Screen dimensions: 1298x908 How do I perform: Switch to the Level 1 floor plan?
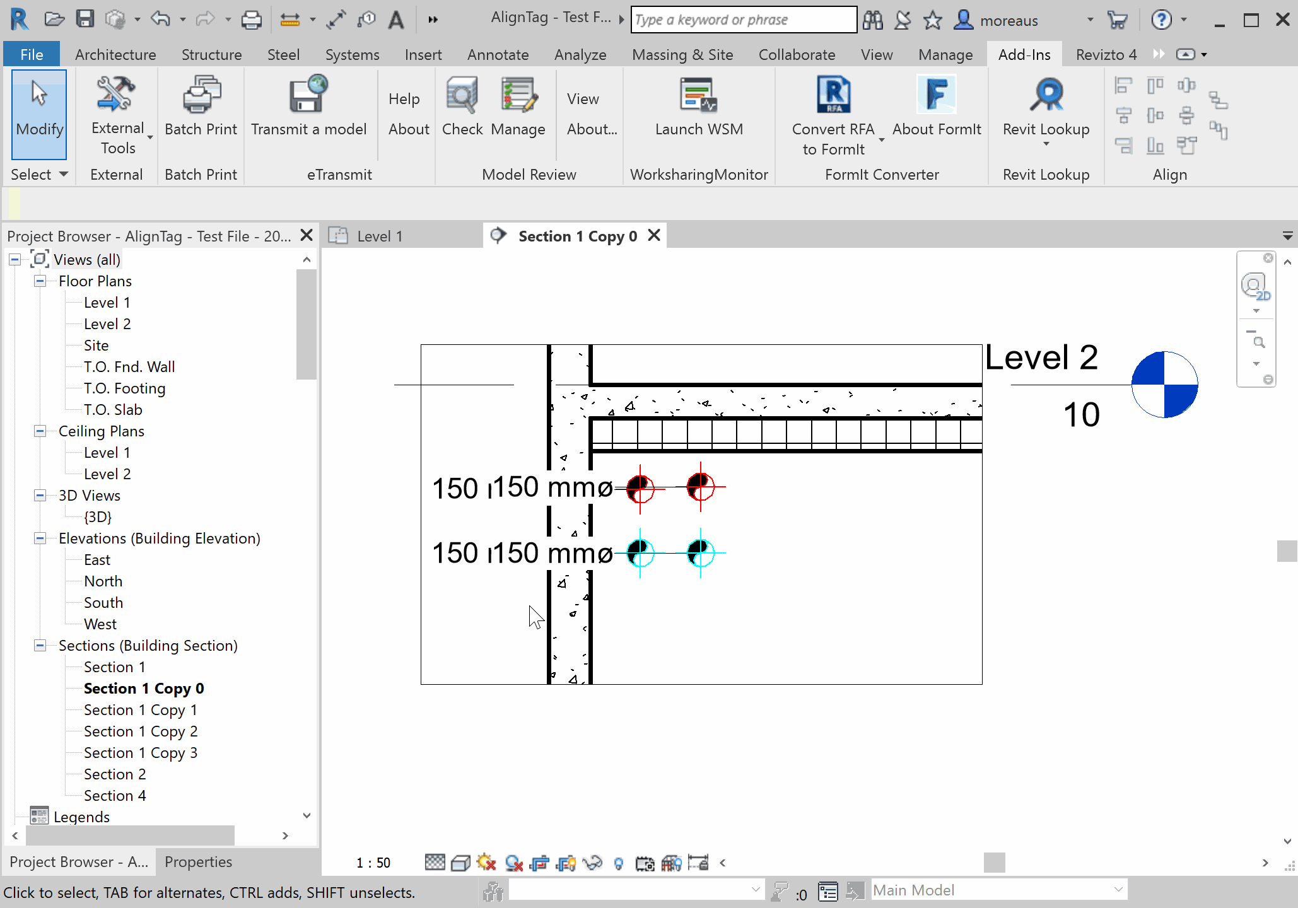click(107, 303)
